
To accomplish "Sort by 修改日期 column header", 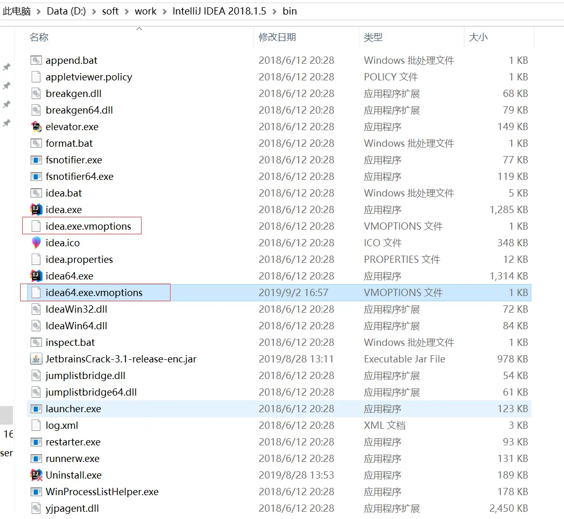I will 277,37.
